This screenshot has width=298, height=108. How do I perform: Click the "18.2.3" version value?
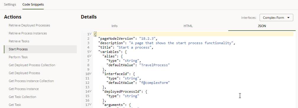(x=147, y=39)
